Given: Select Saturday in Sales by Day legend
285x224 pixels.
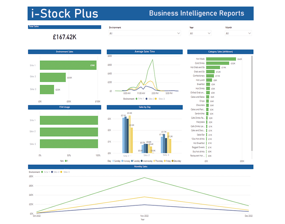Looking at the screenshot, I should coord(176,161).
